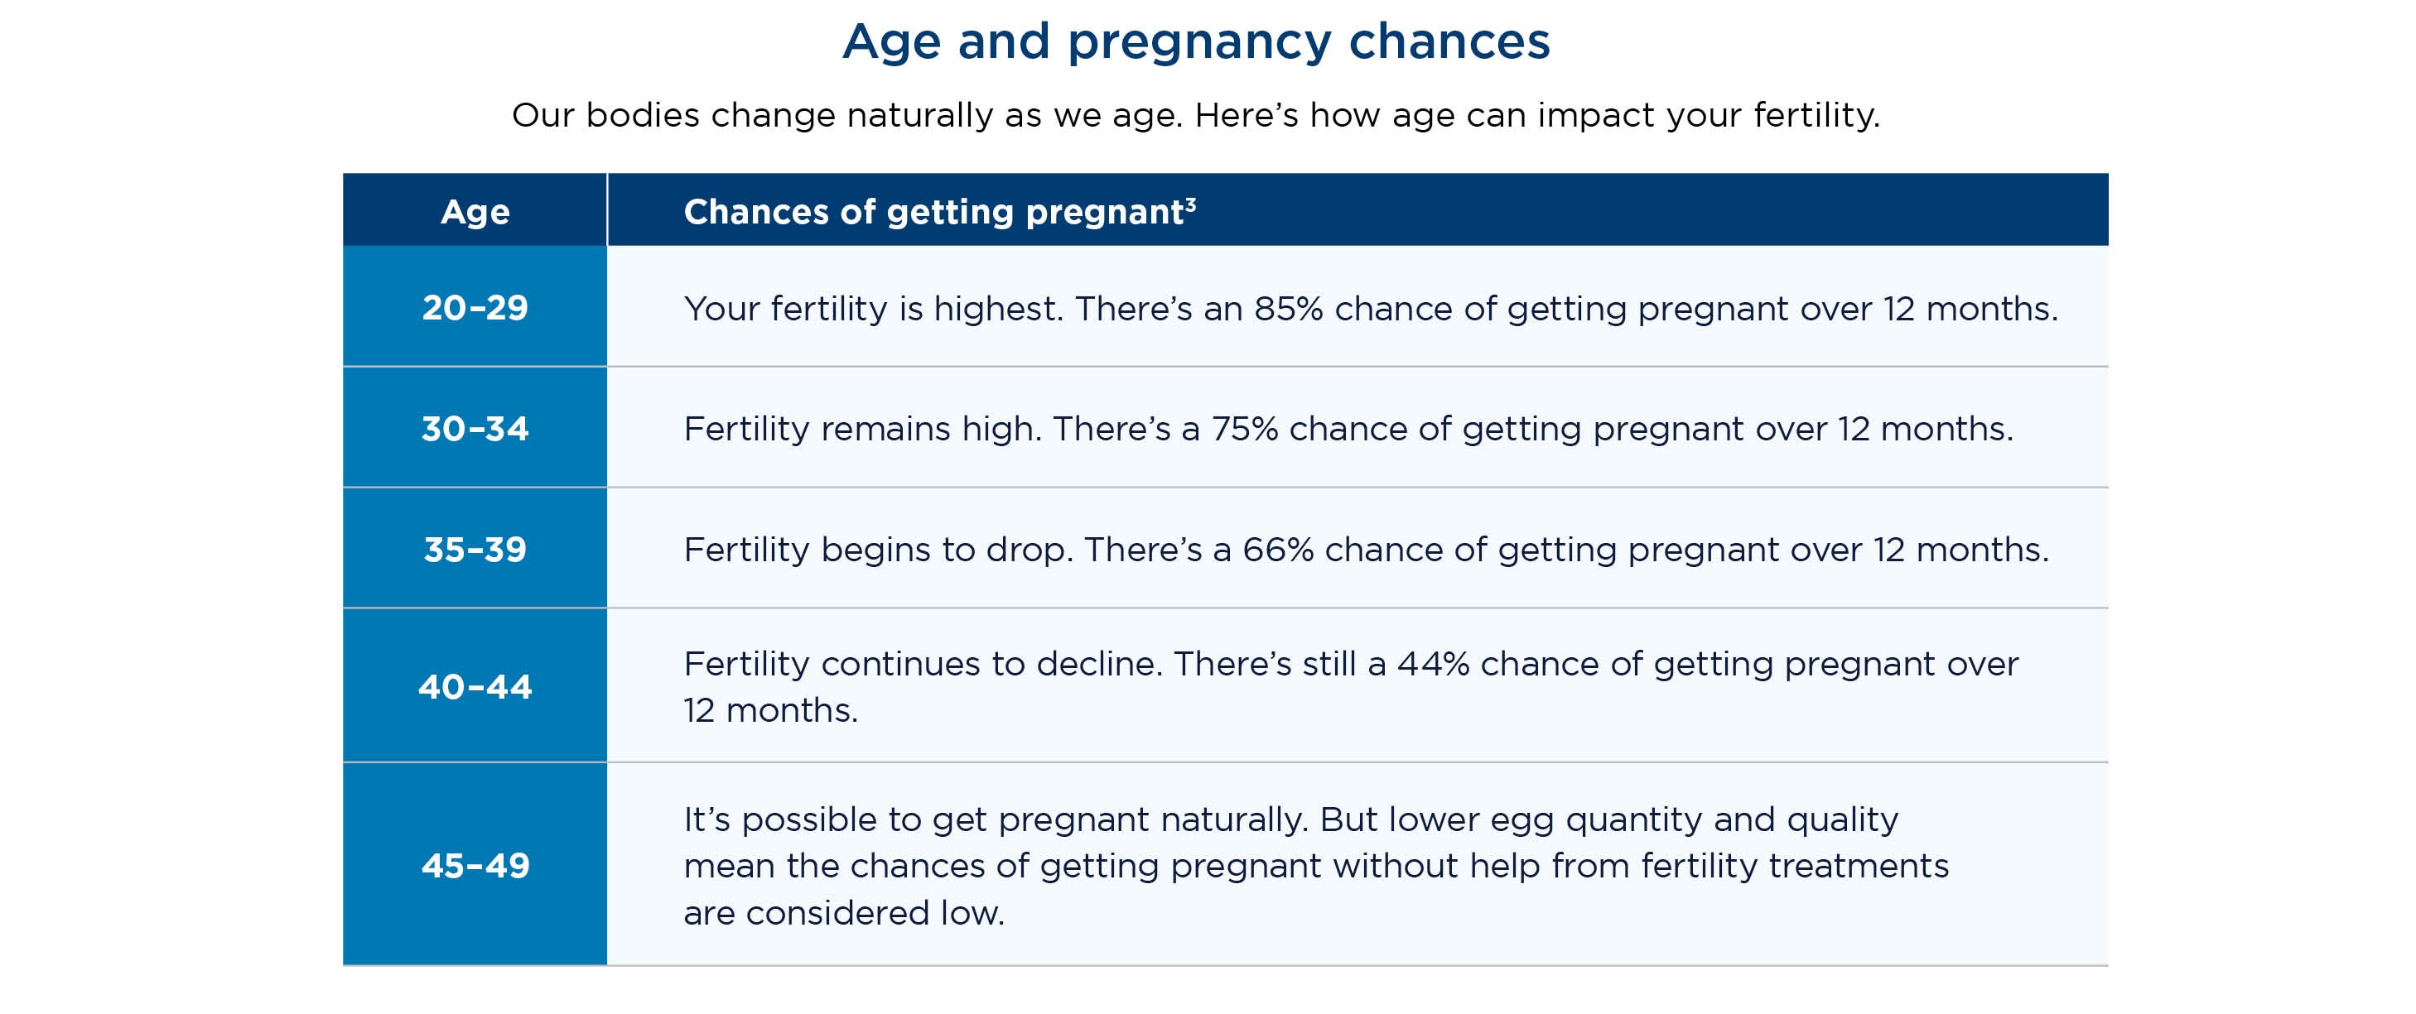Image resolution: width=2416 pixels, height=1014 pixels.
Task: Click the 'Fertility continues to decline' 44% text
Action: [1351, 687]
